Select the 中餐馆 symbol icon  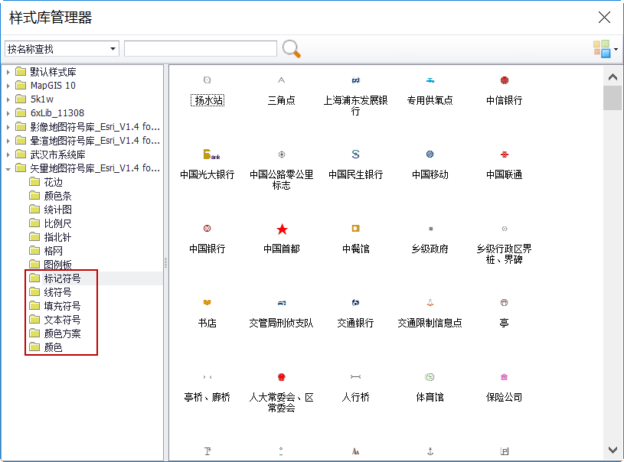pyautogui.click(x=356, y=229)
